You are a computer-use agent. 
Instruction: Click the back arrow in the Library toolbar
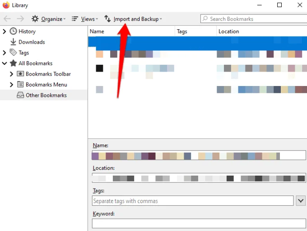tap(7, 19)
